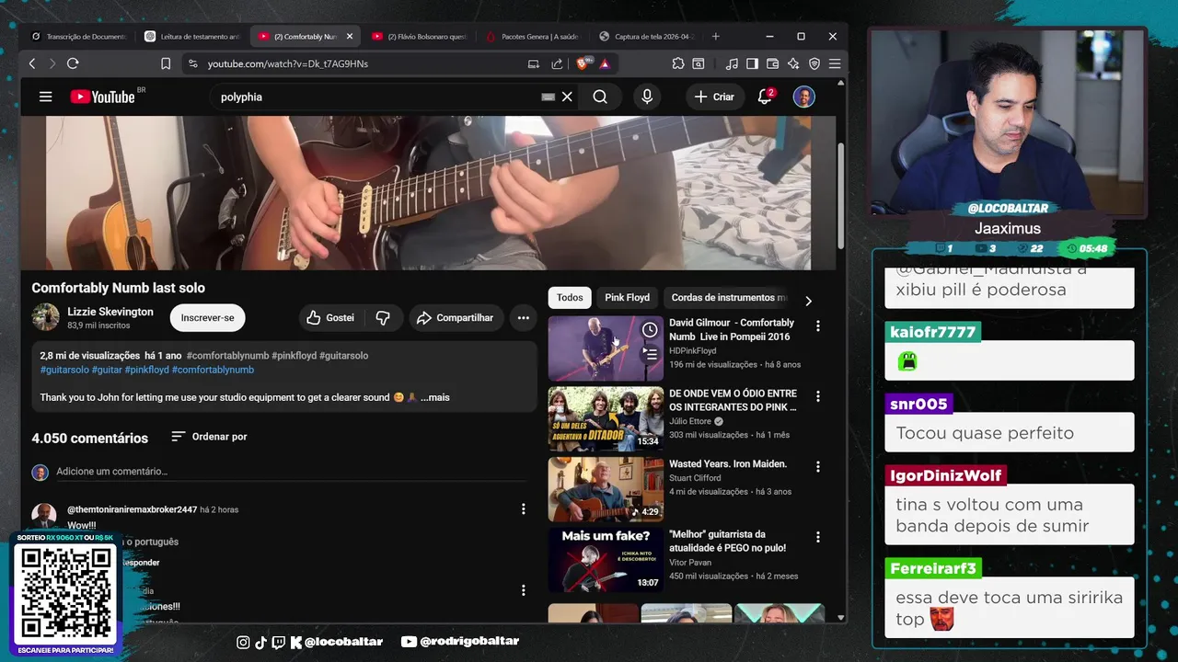Open the account avatar menu

(x=804, y=97)
